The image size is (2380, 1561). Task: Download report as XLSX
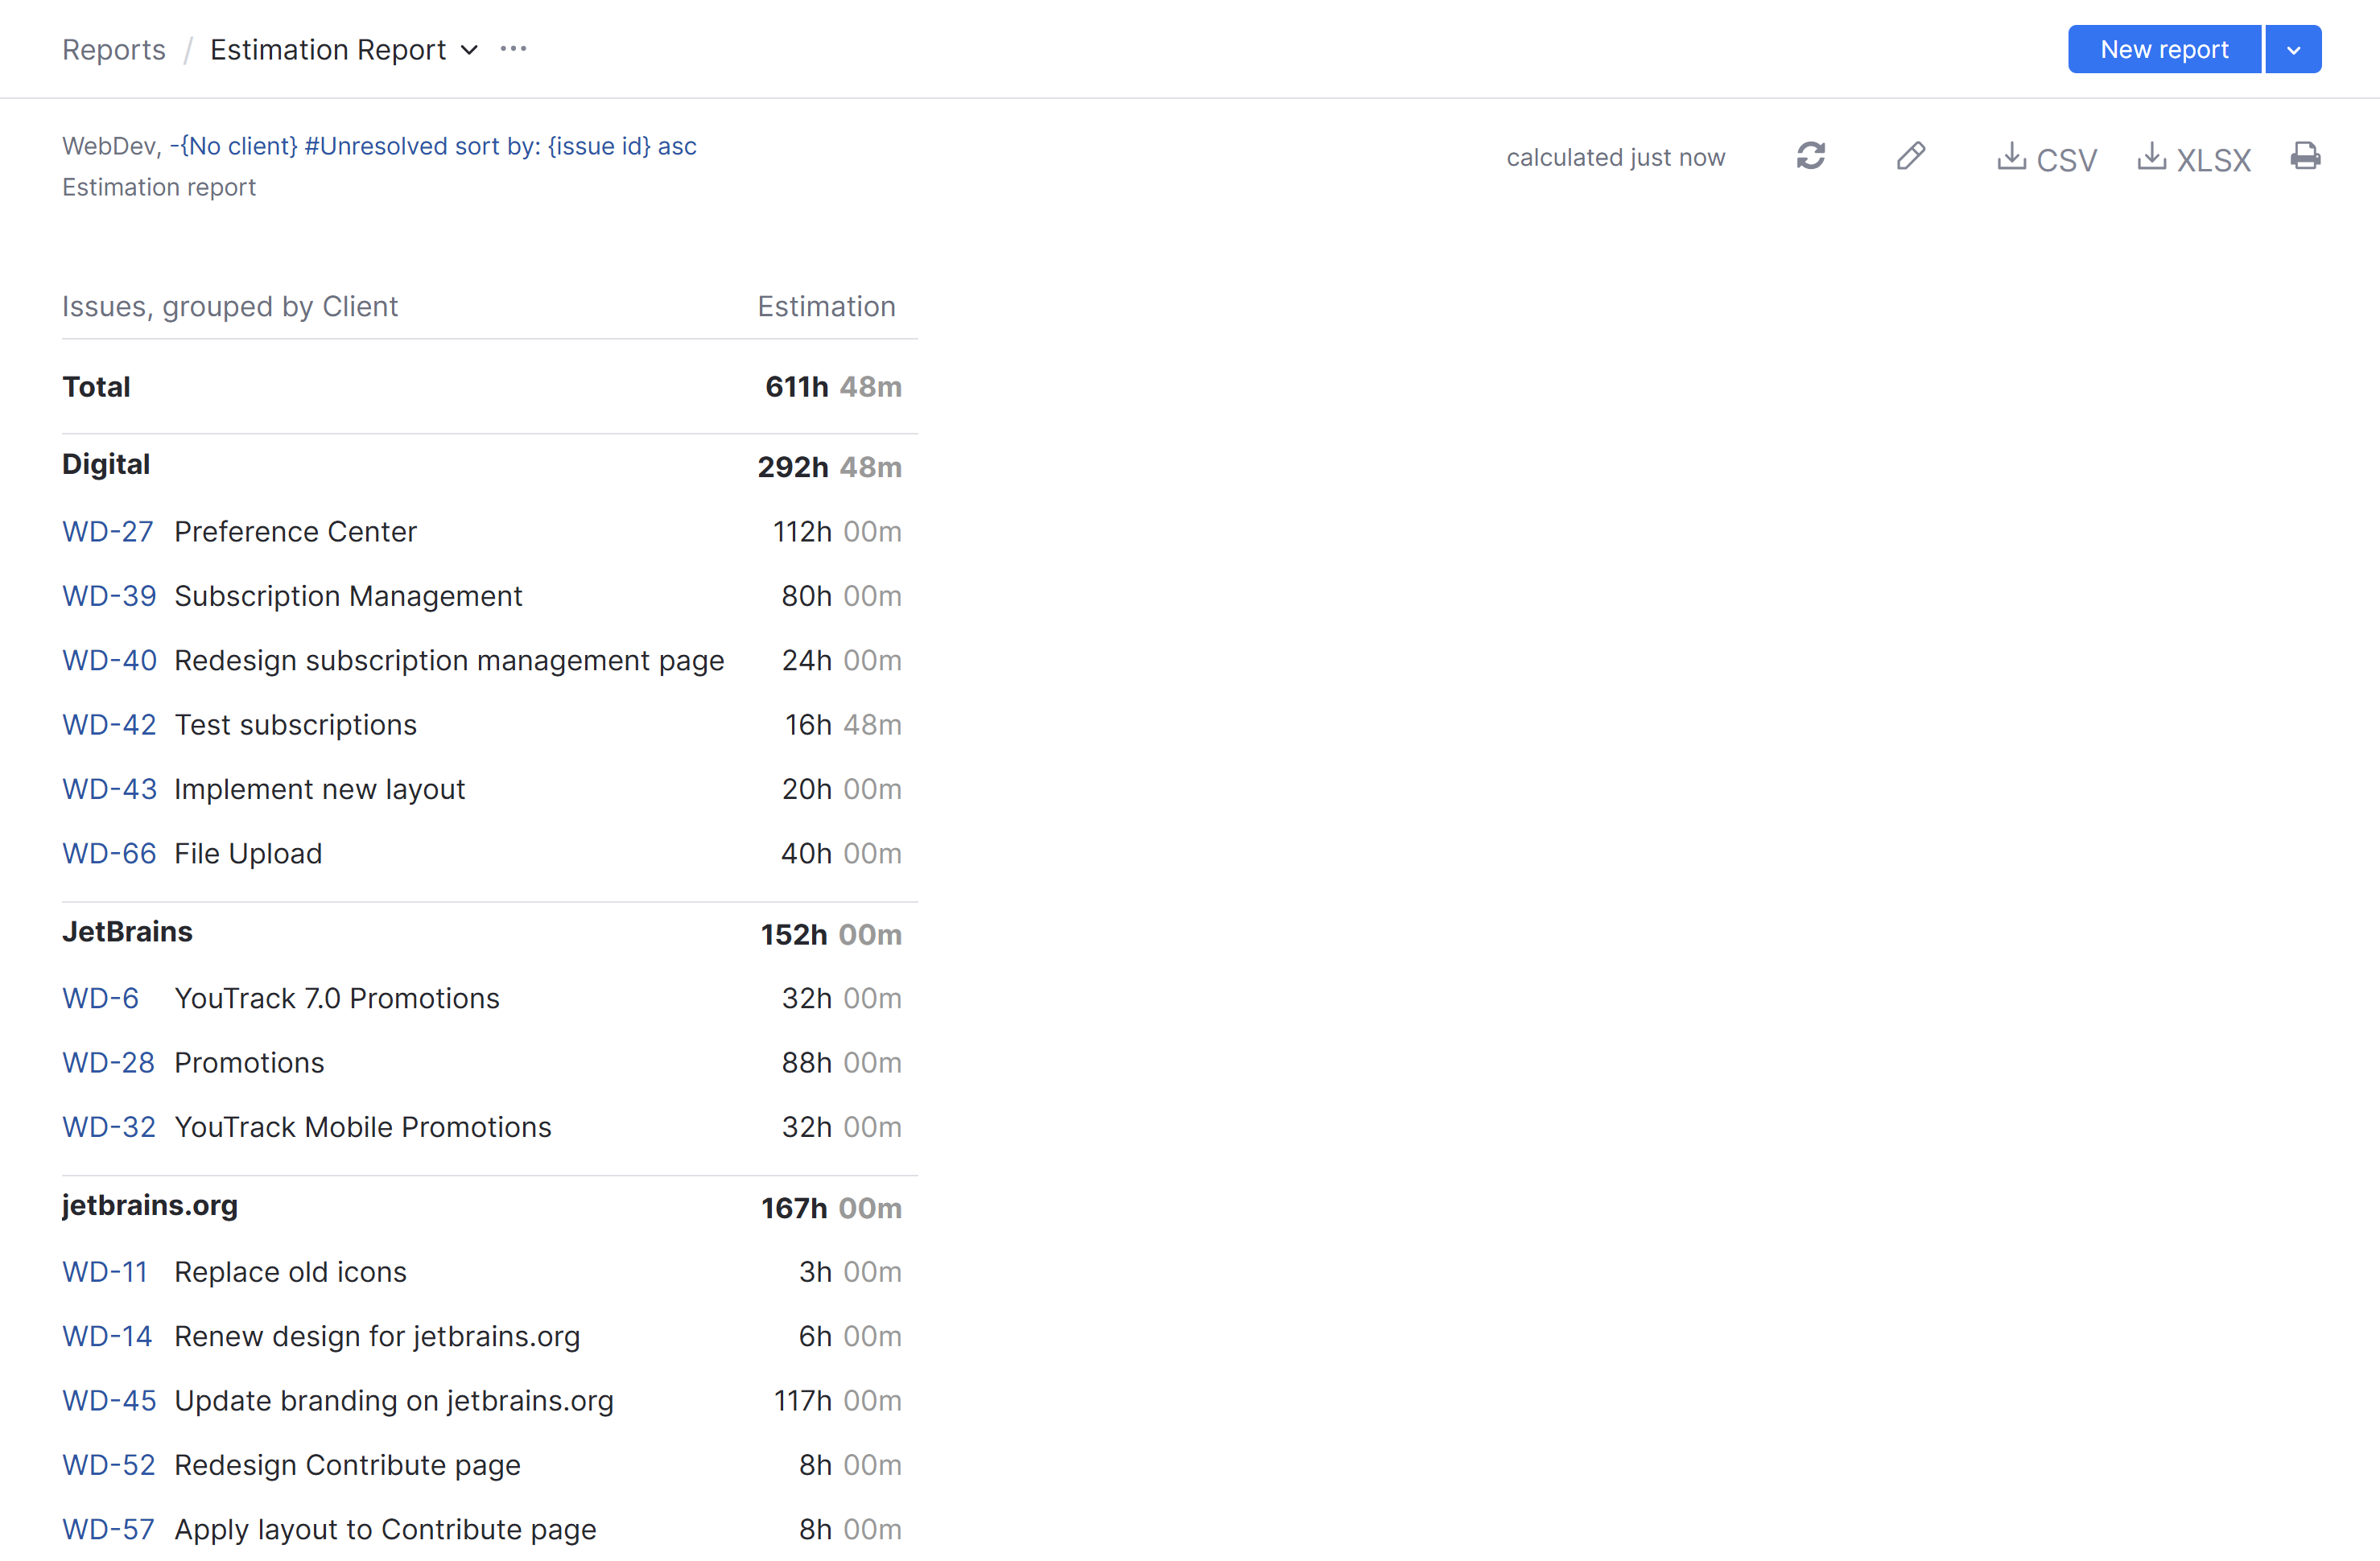[x=2194, y=159]
